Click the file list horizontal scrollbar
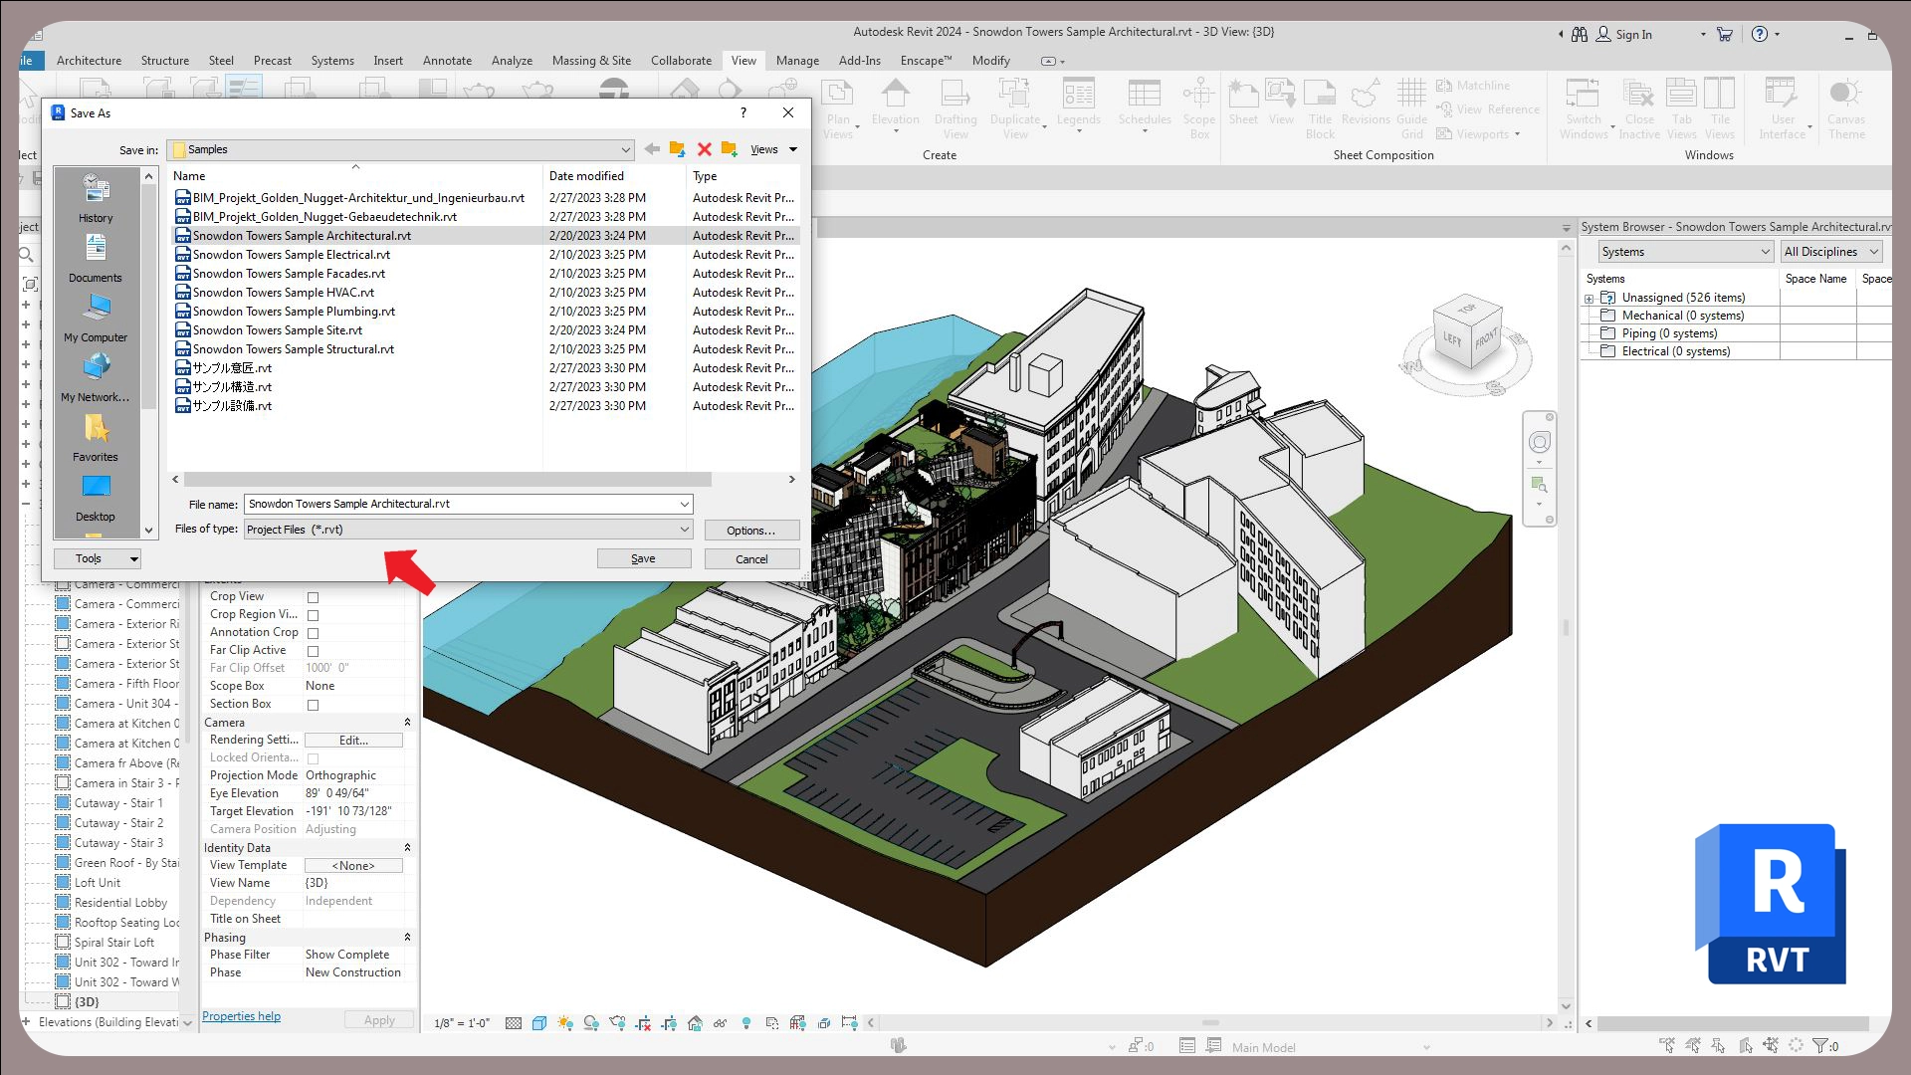The image size is (1911, 1075). (x=448, y=480)
